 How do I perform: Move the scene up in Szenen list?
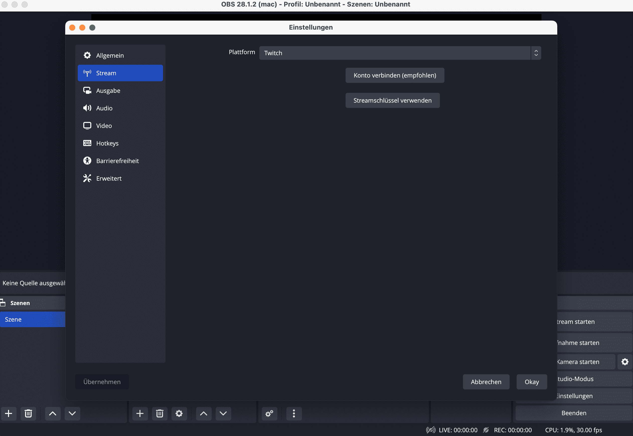click(x=53, y=414)
